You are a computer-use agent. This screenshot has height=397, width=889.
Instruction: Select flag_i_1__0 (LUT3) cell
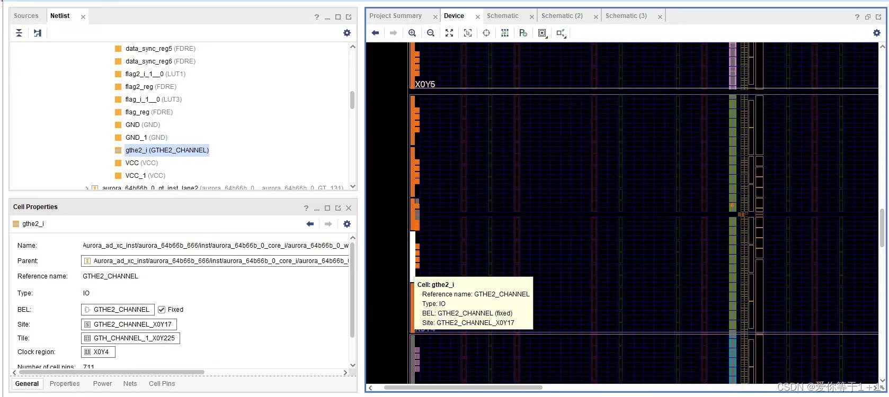pos(153,100)
